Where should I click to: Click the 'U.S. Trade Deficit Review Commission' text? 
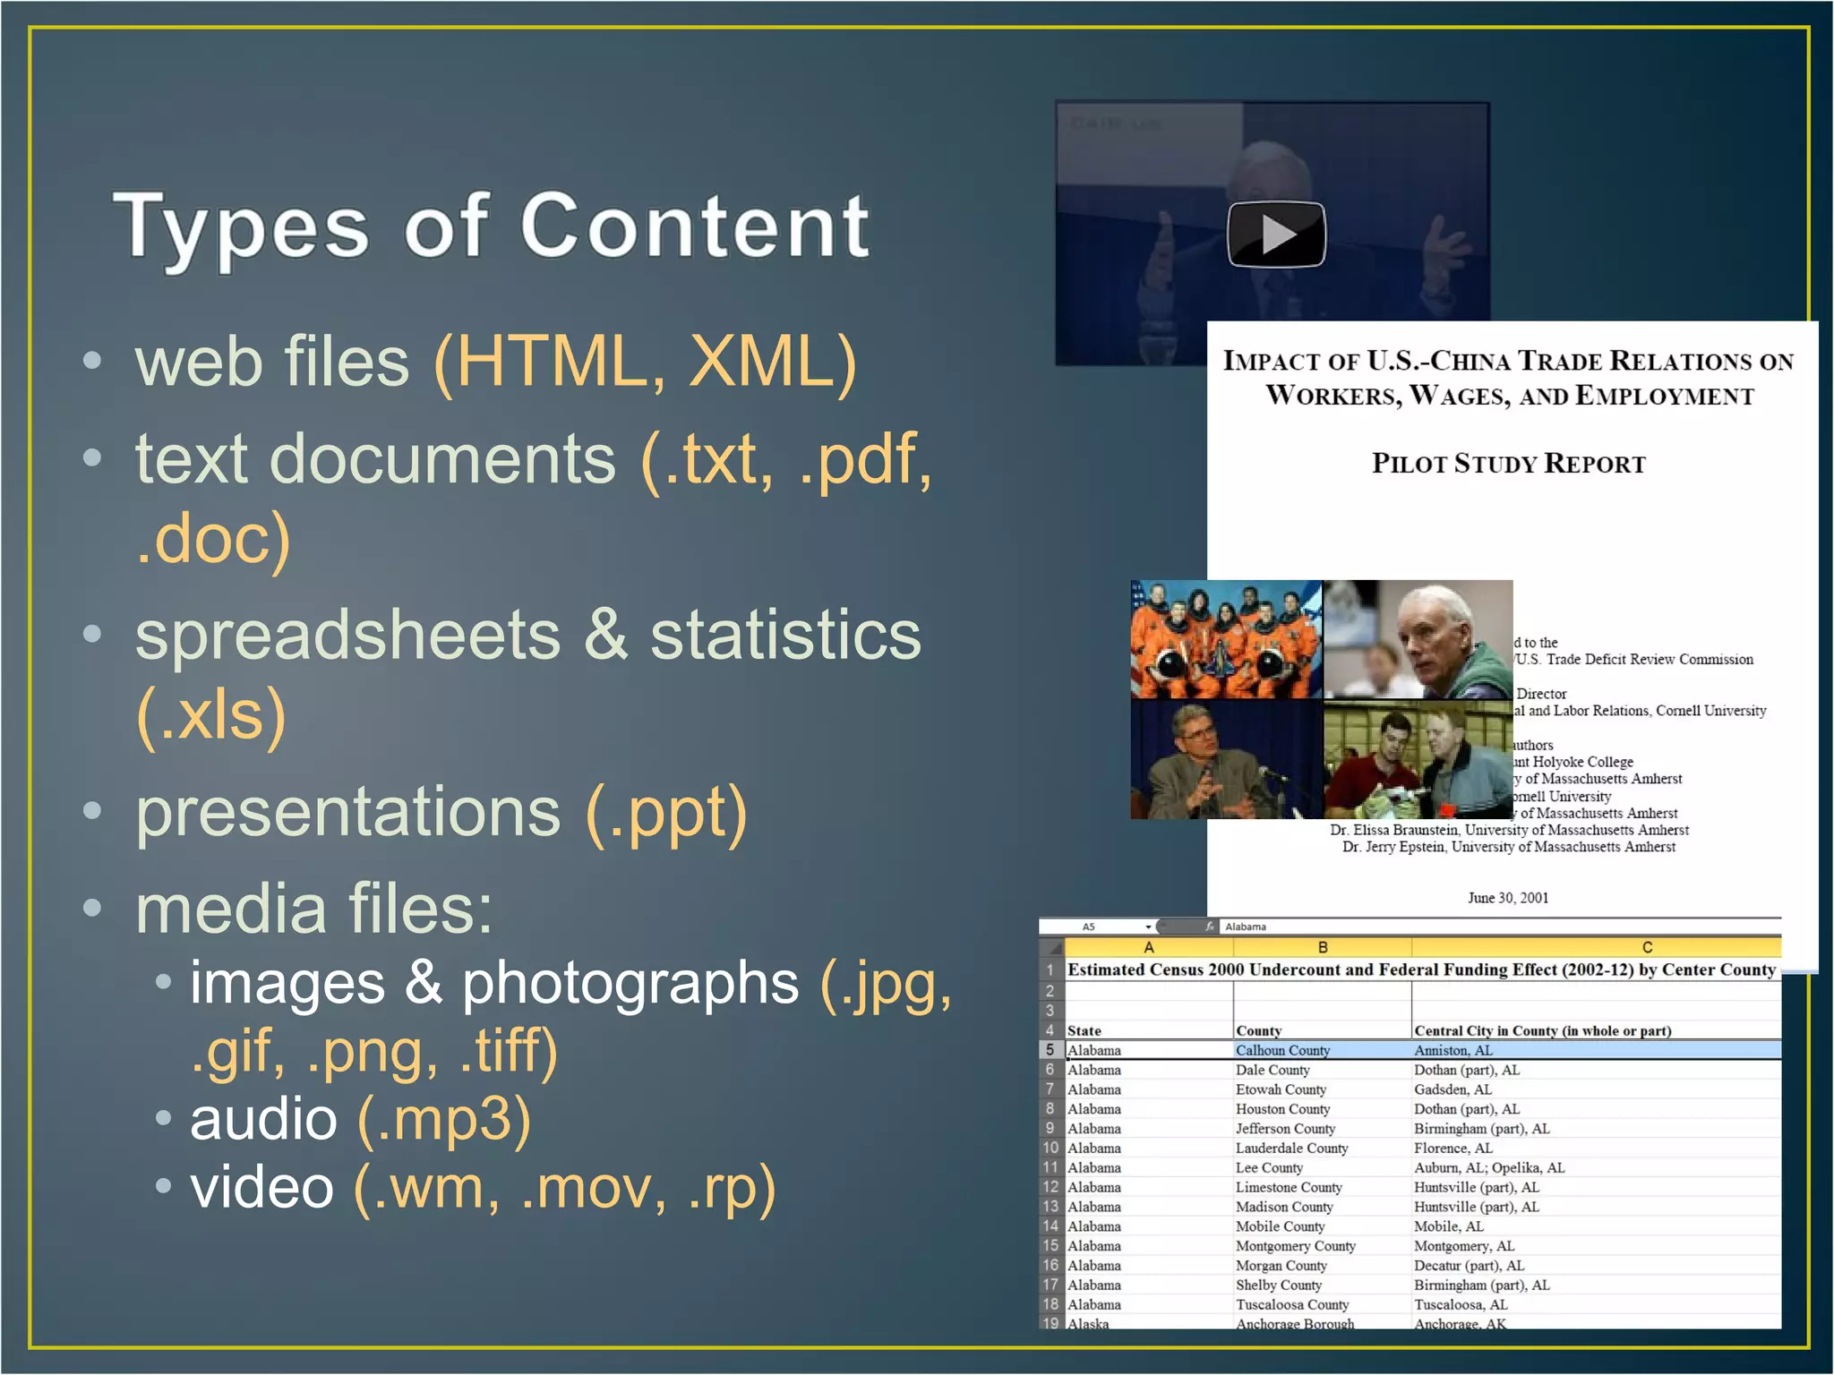1633,660
